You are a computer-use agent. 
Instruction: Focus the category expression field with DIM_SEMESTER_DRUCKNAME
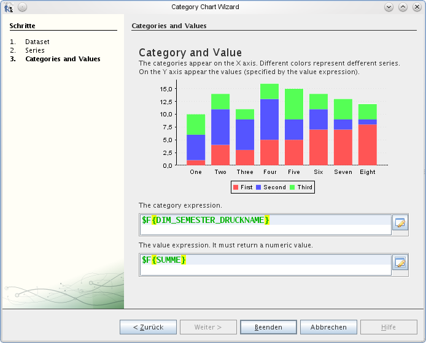click(x=265, y=221)
